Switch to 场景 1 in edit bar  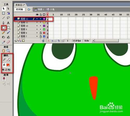pyautogui.click(x=39, y=9)
